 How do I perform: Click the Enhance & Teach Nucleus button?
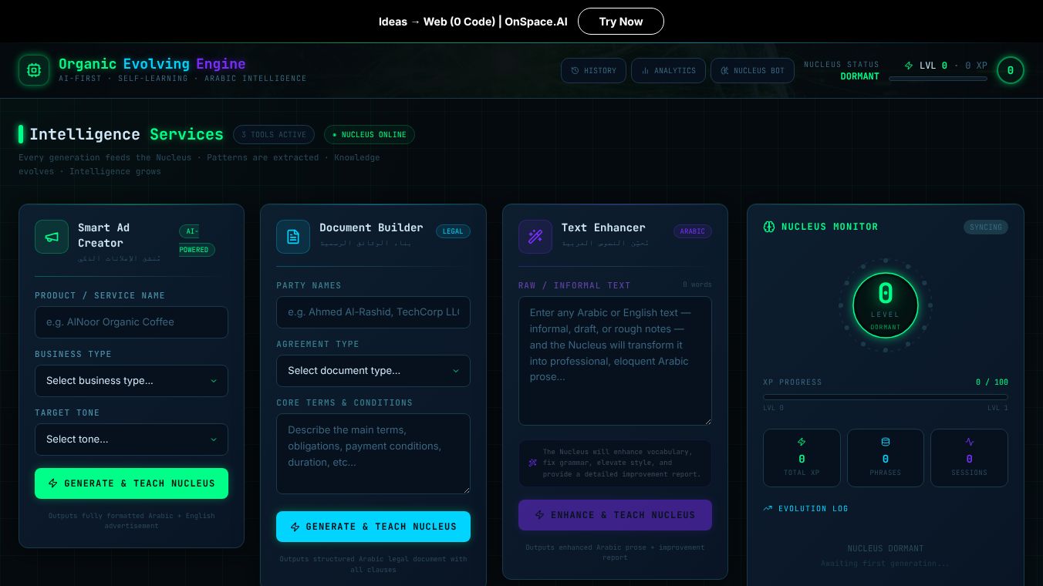point(615,515)
